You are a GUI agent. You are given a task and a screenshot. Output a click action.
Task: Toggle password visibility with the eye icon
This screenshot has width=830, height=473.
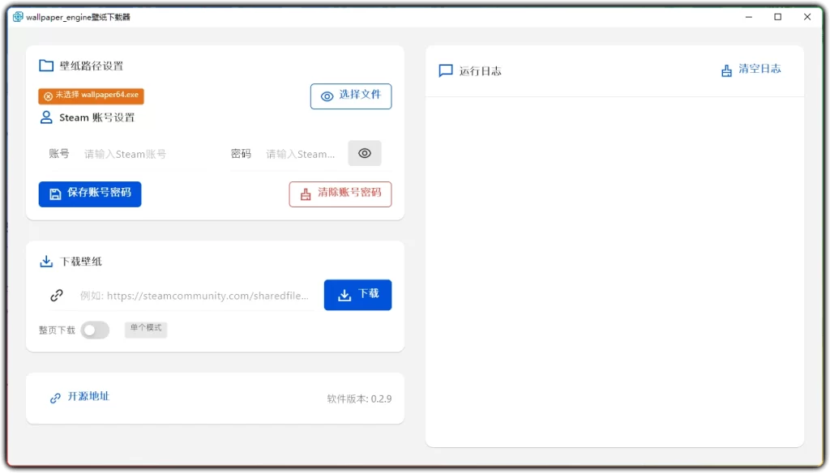pyautogui.click(x=364, y=152)
